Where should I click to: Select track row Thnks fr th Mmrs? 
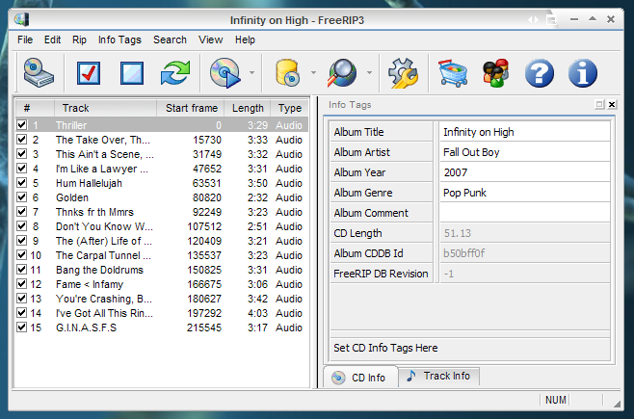(162, 212)
